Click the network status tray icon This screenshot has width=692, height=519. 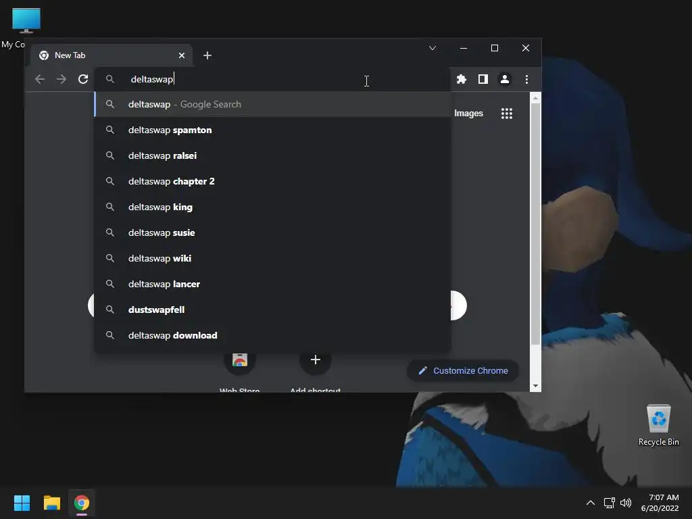[610, 503]
